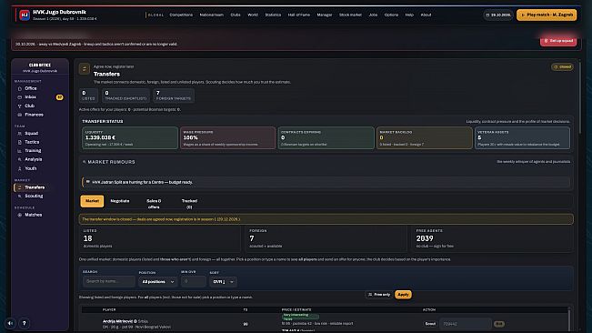This screenshot has height=333, width=592.
Task: Click the Apply filter button
Action: coord(403,295)
